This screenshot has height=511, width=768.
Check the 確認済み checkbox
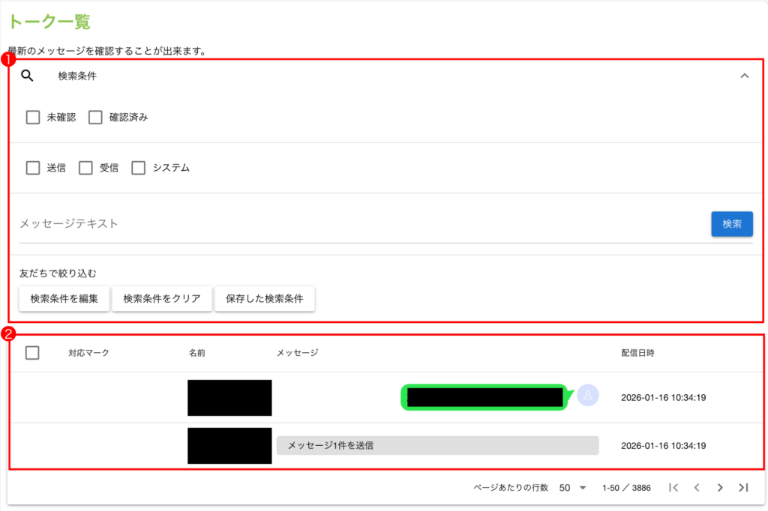tap(95, 118)
